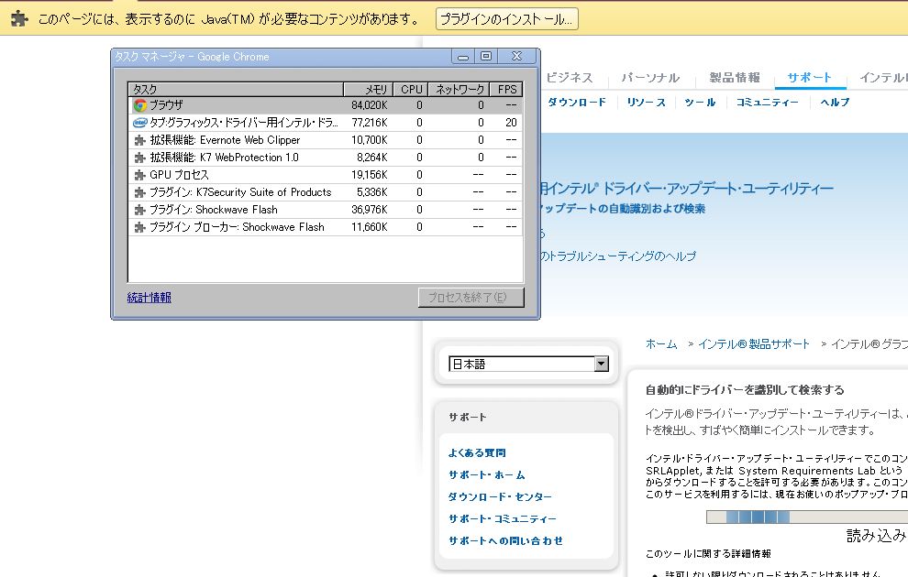
Task: Minimize the Task Manager window
Action: click(462, 56)
